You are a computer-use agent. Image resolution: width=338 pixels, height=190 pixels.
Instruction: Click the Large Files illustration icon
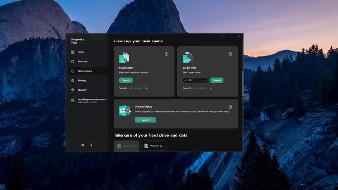click(188, 58)
